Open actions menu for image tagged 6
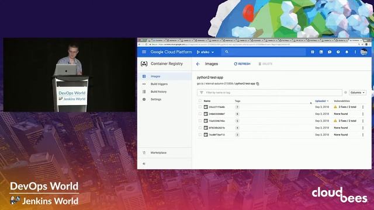This screenshot has height=210, width=374. (363, 114)
